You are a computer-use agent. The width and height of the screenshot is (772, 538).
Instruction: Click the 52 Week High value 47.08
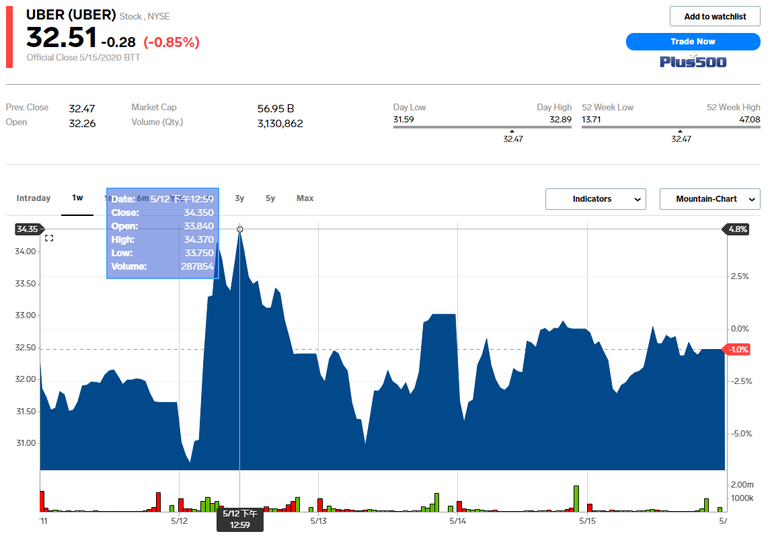[x=750, y=120]
